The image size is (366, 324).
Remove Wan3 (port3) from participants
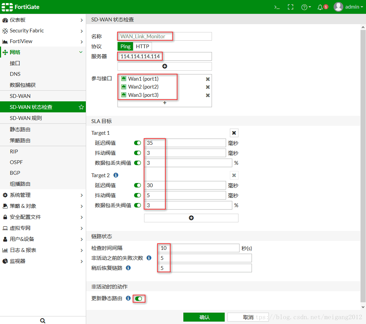pyautogui.click(x=208, y=95)
